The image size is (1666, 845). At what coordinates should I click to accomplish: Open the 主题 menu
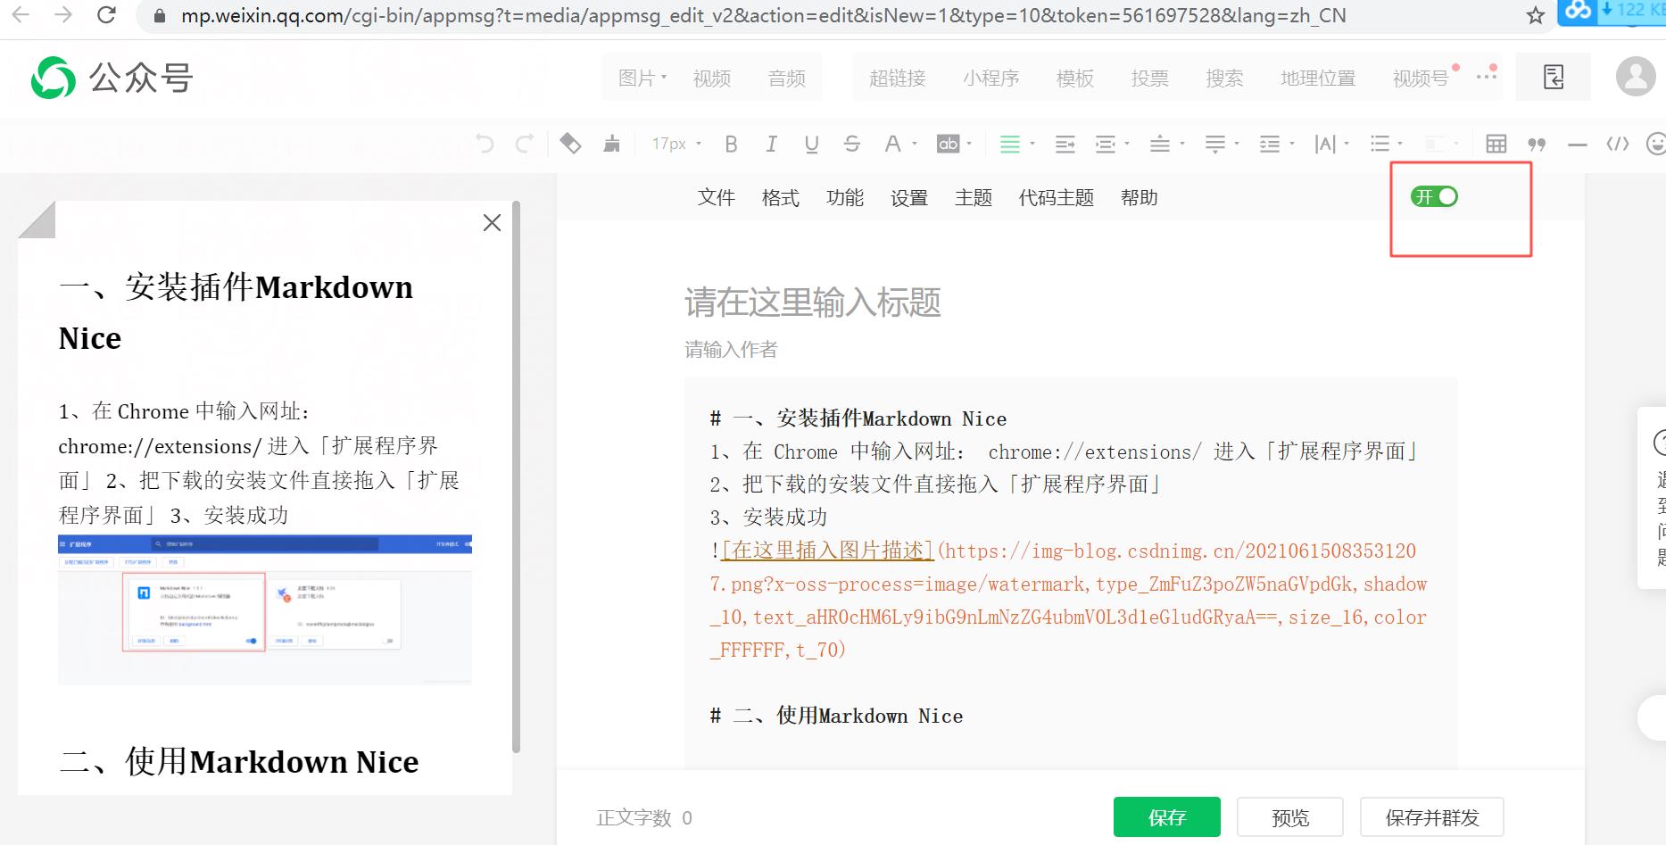coord(974,197)
